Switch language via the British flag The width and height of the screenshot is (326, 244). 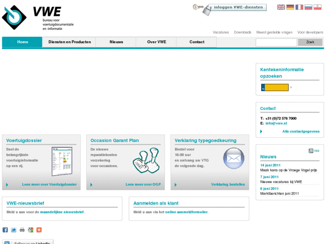281,7
